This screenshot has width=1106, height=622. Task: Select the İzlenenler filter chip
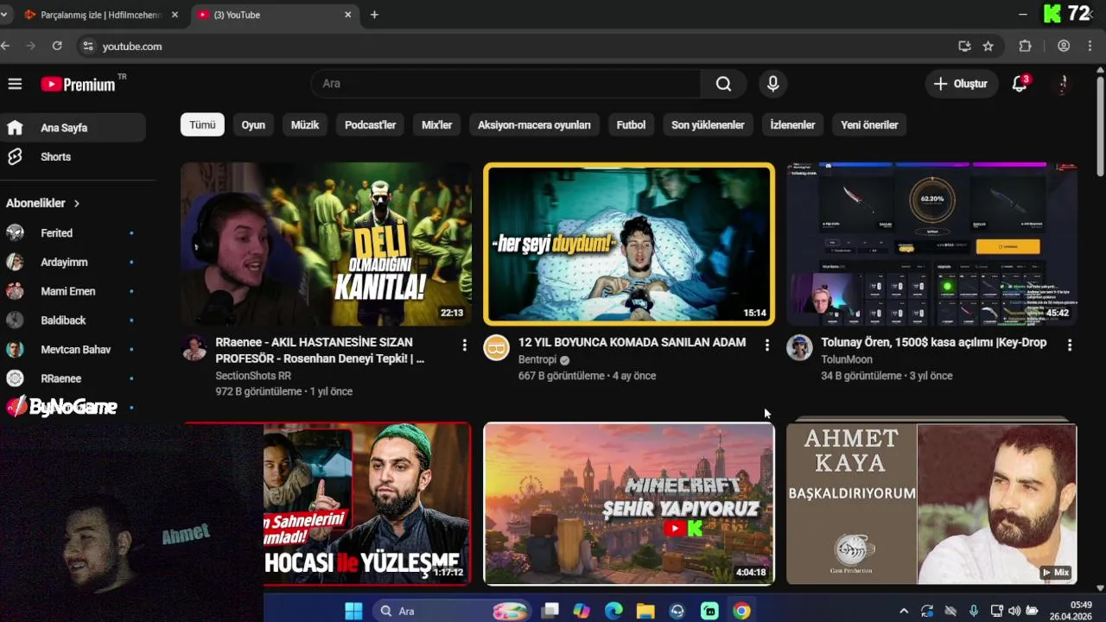(792, 125)
